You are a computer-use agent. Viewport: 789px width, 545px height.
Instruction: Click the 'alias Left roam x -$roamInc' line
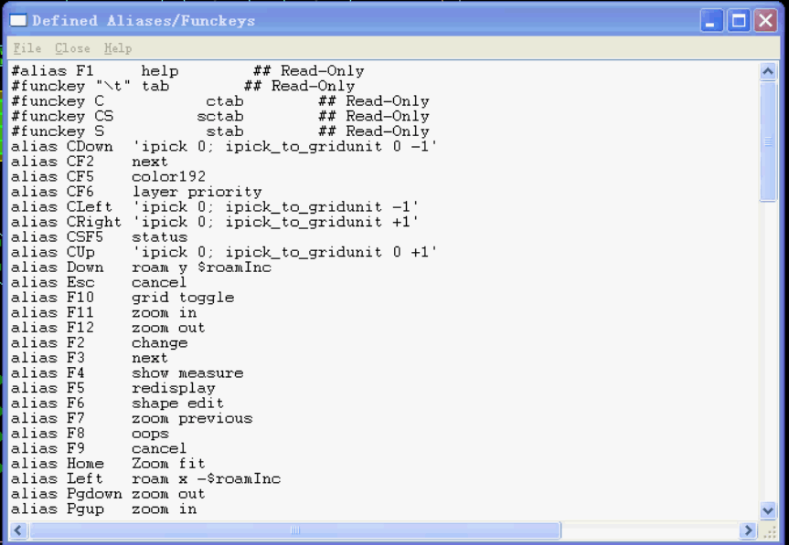146,477
